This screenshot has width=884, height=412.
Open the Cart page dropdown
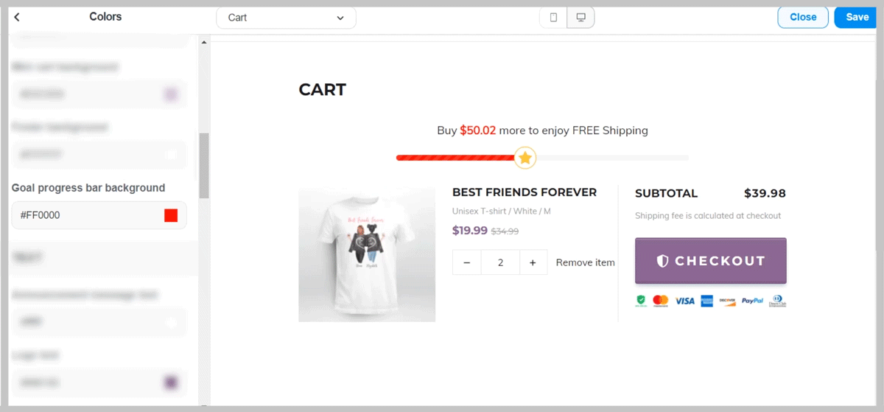tap(286, 18)
